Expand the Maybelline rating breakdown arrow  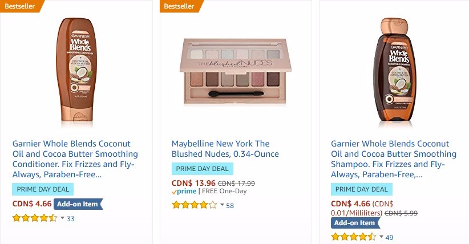(222, 205)
